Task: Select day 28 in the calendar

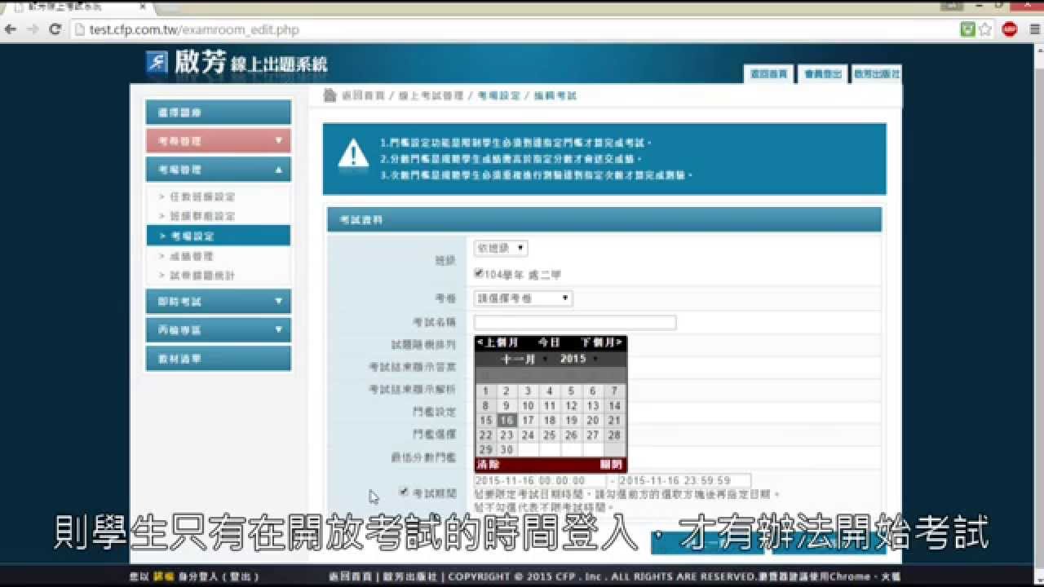Action: (x=614, y=435)
